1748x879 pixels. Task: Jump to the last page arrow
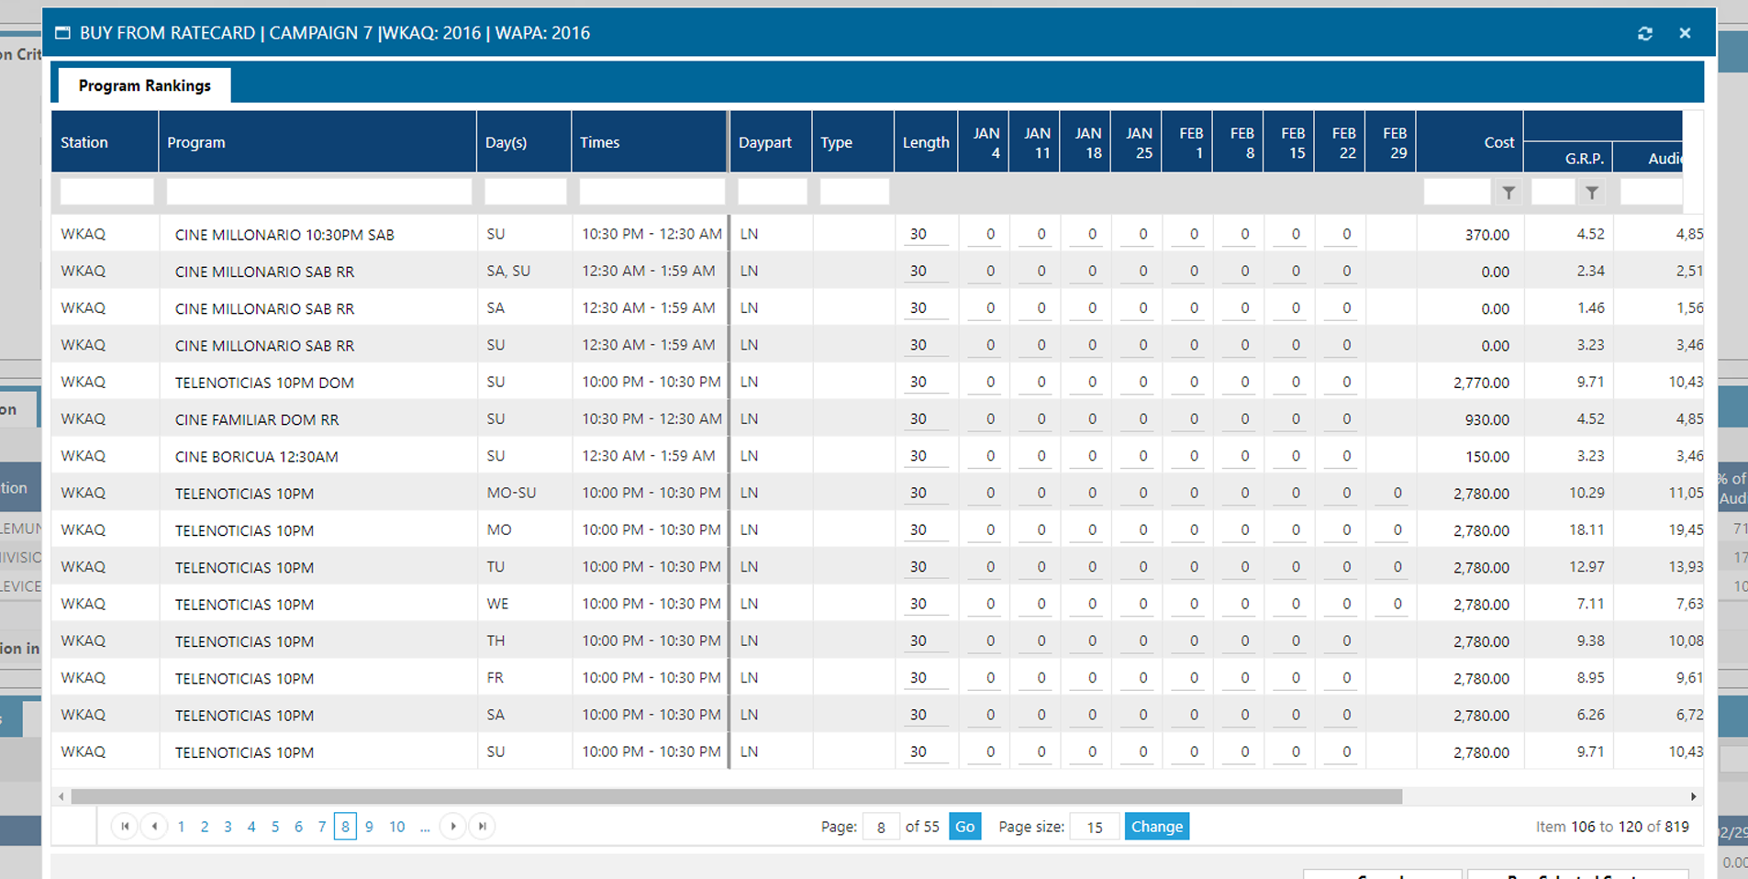click(x=483, y=827)
